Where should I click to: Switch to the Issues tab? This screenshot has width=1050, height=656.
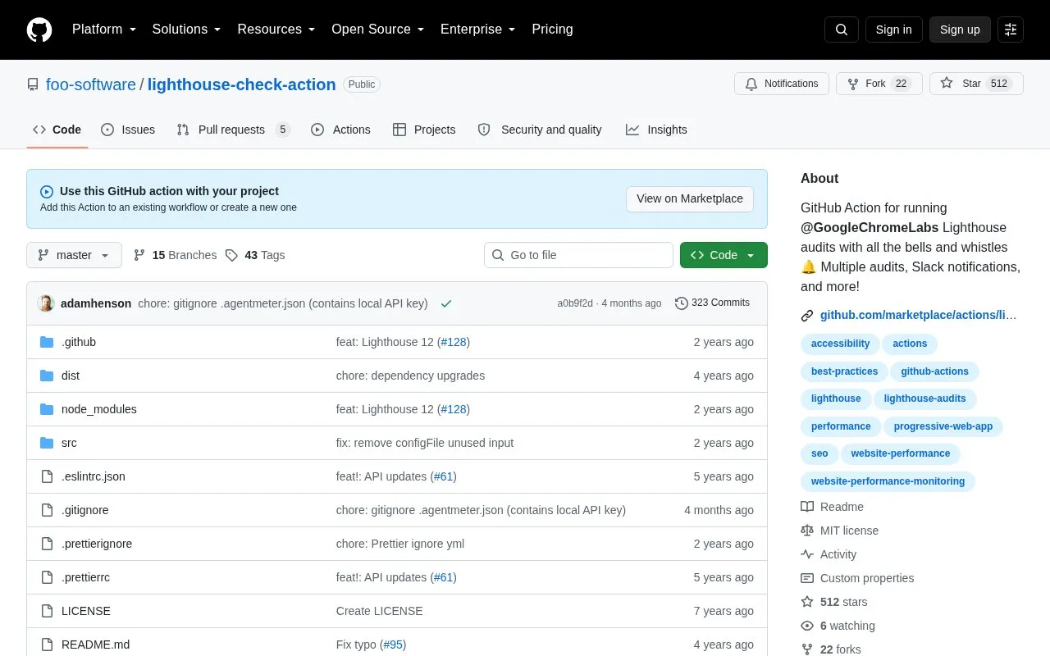pyautogui.click(x=128, y=130)
